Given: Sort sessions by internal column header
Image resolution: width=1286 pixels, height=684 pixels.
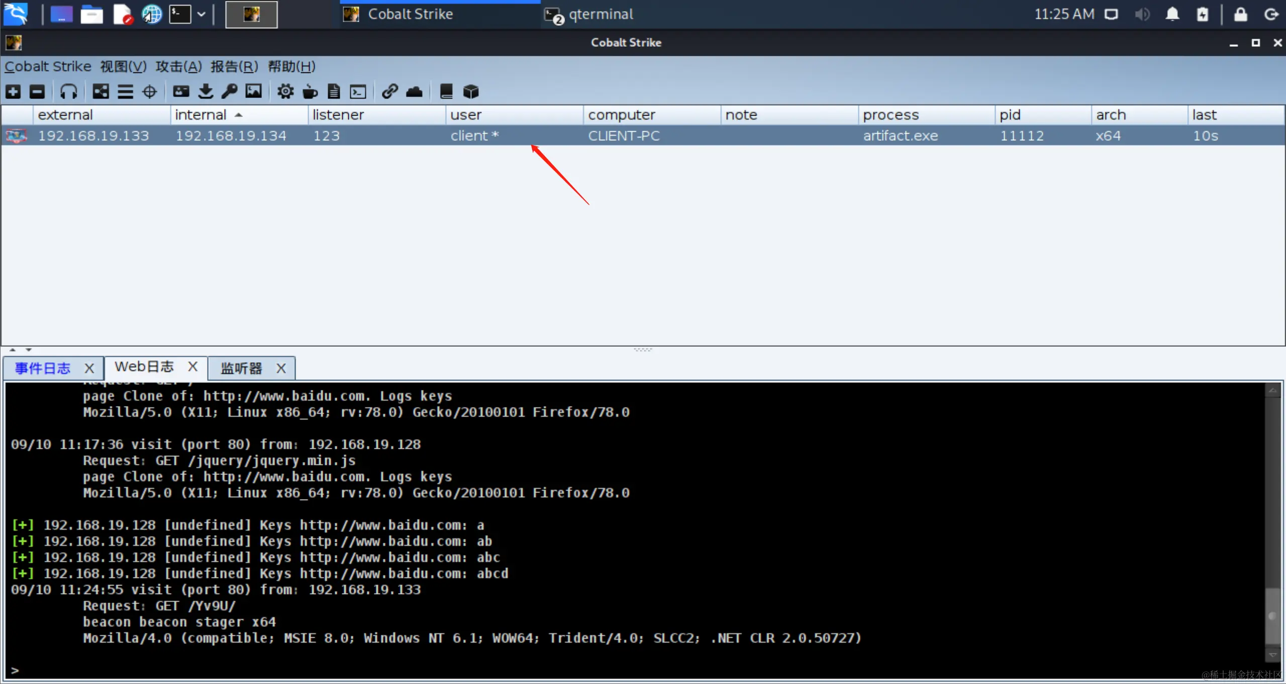Looking at the screenshot, I should (201, 115).
